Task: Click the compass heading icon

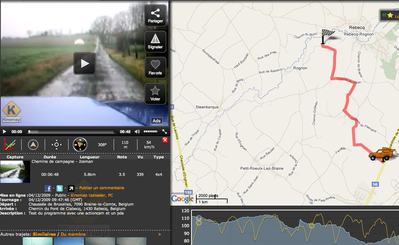Action: tap(80, 145)
